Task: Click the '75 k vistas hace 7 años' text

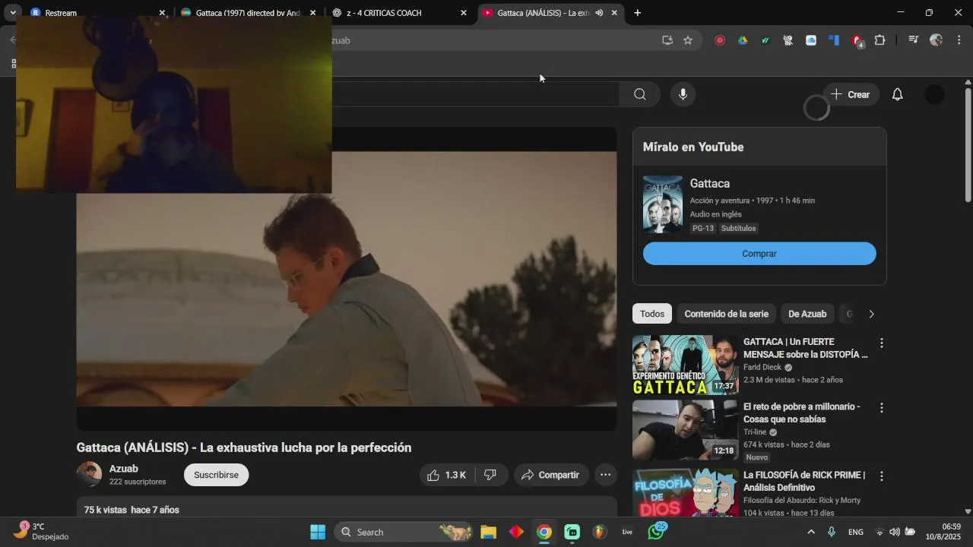Action: tap(132, 510)
